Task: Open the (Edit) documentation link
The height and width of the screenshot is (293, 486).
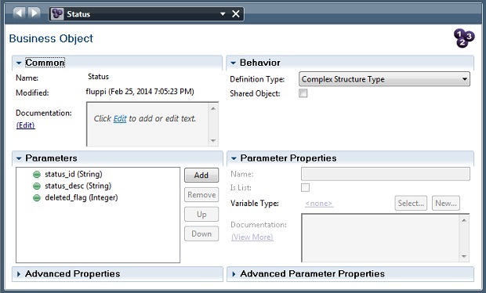Action: click(x=25, y=125)
